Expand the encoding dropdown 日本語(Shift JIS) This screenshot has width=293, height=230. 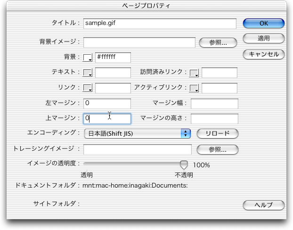[x=137, y=134]
